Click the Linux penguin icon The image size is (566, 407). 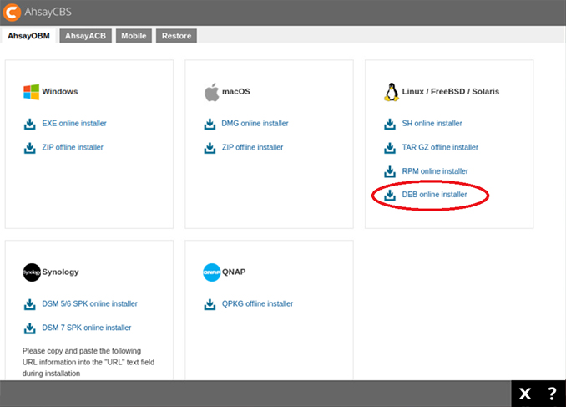[392, 92]
